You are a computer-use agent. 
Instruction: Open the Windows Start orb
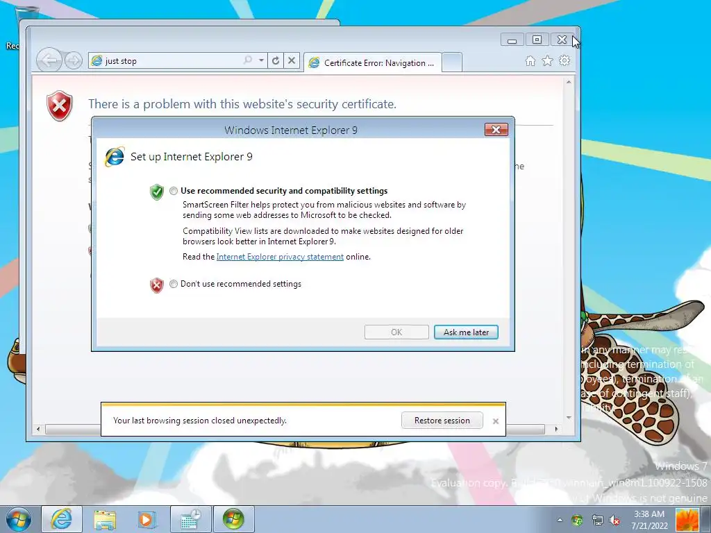click(18, 519)
